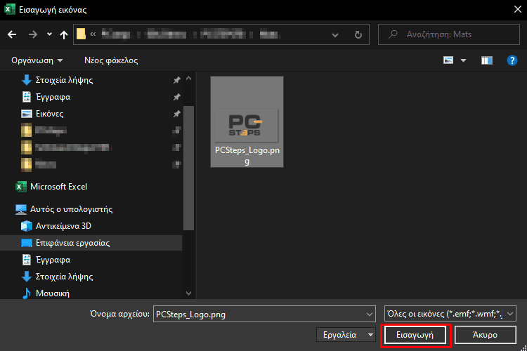The image size is (527, 351).
Task: Click the pin icon beside Εικόνες
Action: pyautogui.click(x=177, y=114)
